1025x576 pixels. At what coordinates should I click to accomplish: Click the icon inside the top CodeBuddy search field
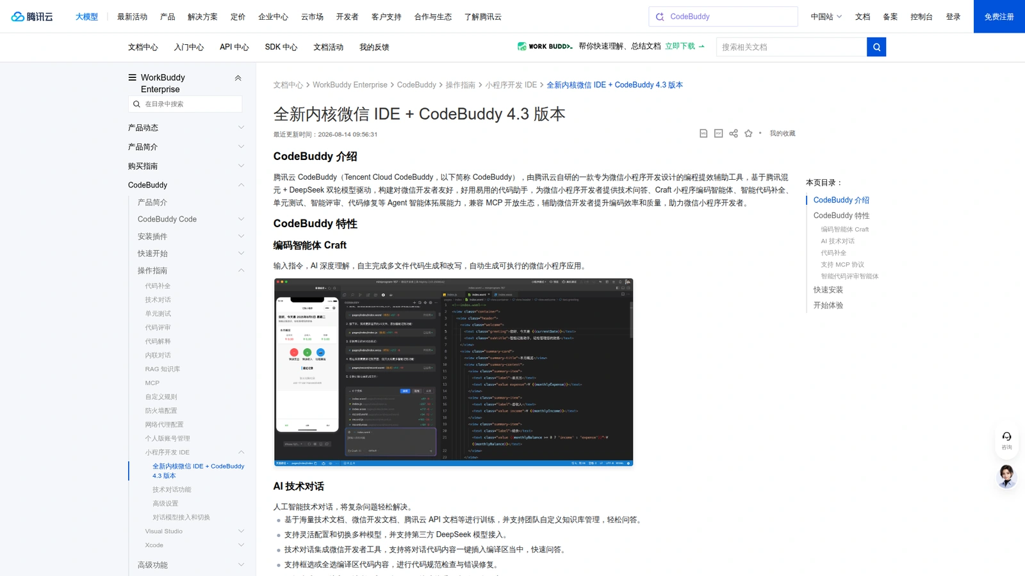[660, 17]
